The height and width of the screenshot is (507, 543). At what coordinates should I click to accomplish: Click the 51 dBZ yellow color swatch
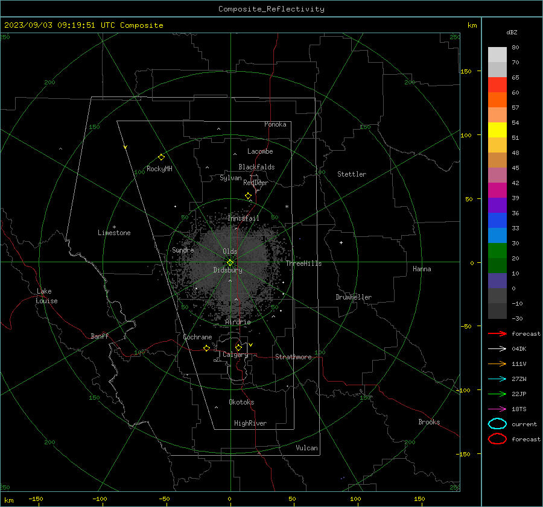497,130
